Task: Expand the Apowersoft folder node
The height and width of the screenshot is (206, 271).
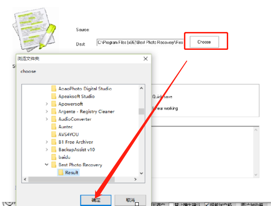Action: coord(47,104)
